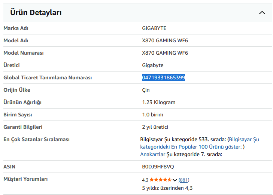Open the Anakartlar category link

point(153,154)
